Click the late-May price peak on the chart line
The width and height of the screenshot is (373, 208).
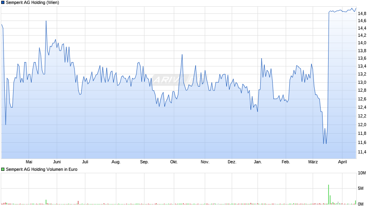46,21
